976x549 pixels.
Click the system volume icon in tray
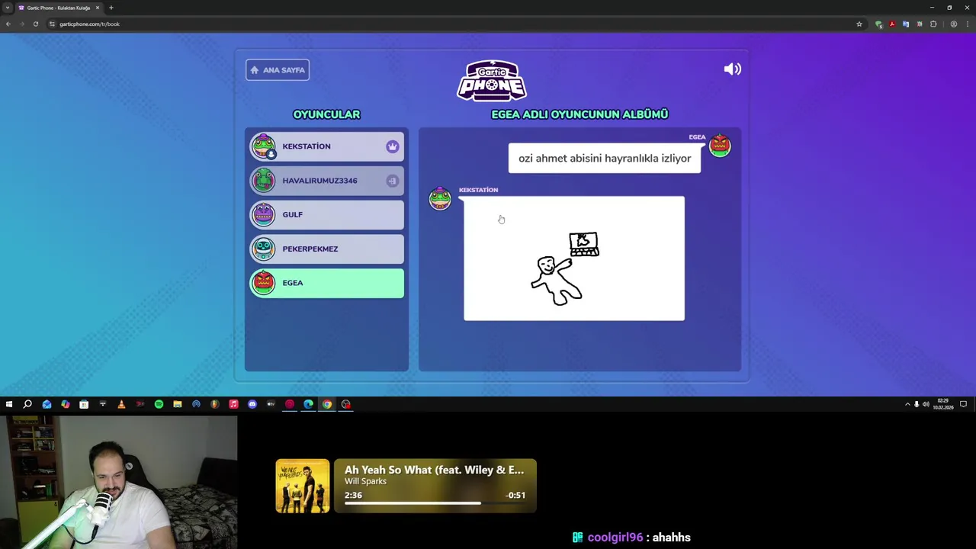pyautogui.click(x=926, y=404)
